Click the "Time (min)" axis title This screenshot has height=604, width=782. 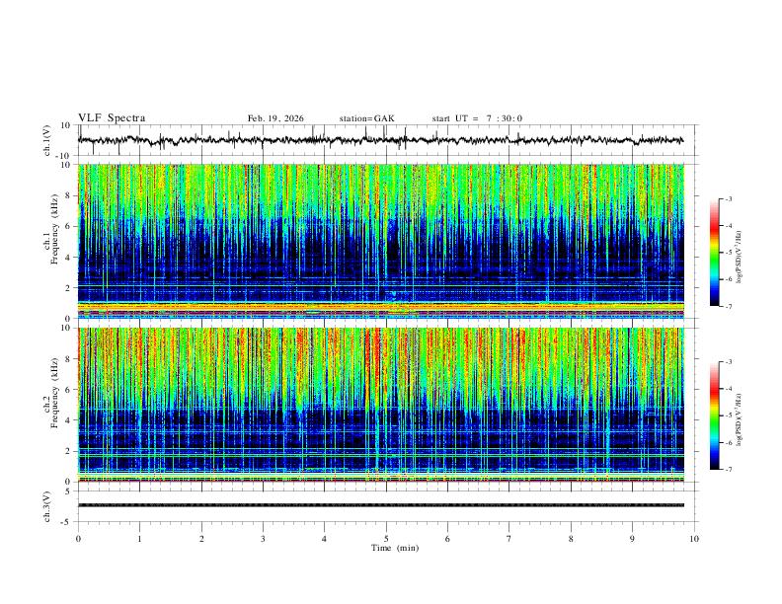pos(395,548)
